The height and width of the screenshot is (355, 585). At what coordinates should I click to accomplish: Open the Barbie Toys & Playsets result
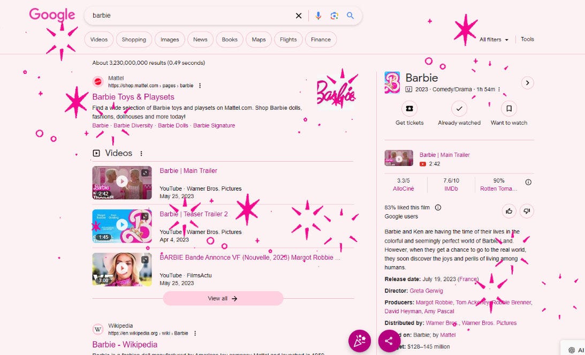[133, 97]
